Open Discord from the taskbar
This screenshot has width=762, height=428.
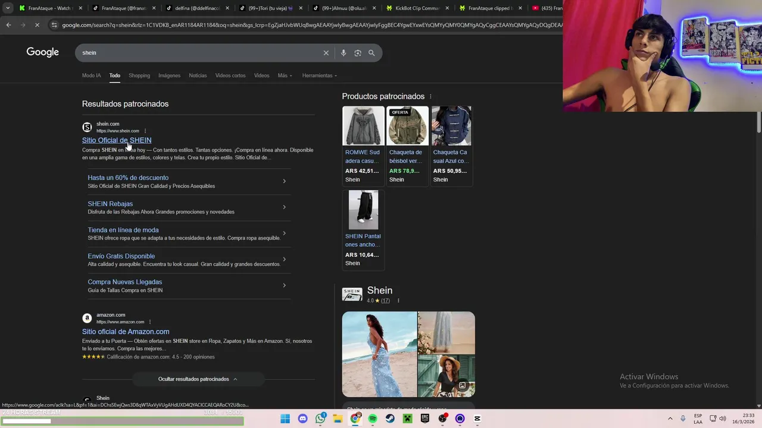(302, 418)
